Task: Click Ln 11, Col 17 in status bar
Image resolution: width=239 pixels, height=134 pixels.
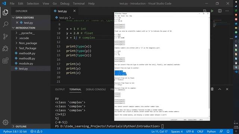Action: pos(159,131)
